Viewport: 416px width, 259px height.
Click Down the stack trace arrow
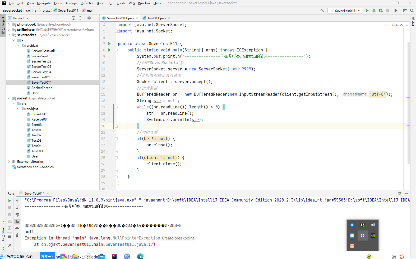pos(17,208)
